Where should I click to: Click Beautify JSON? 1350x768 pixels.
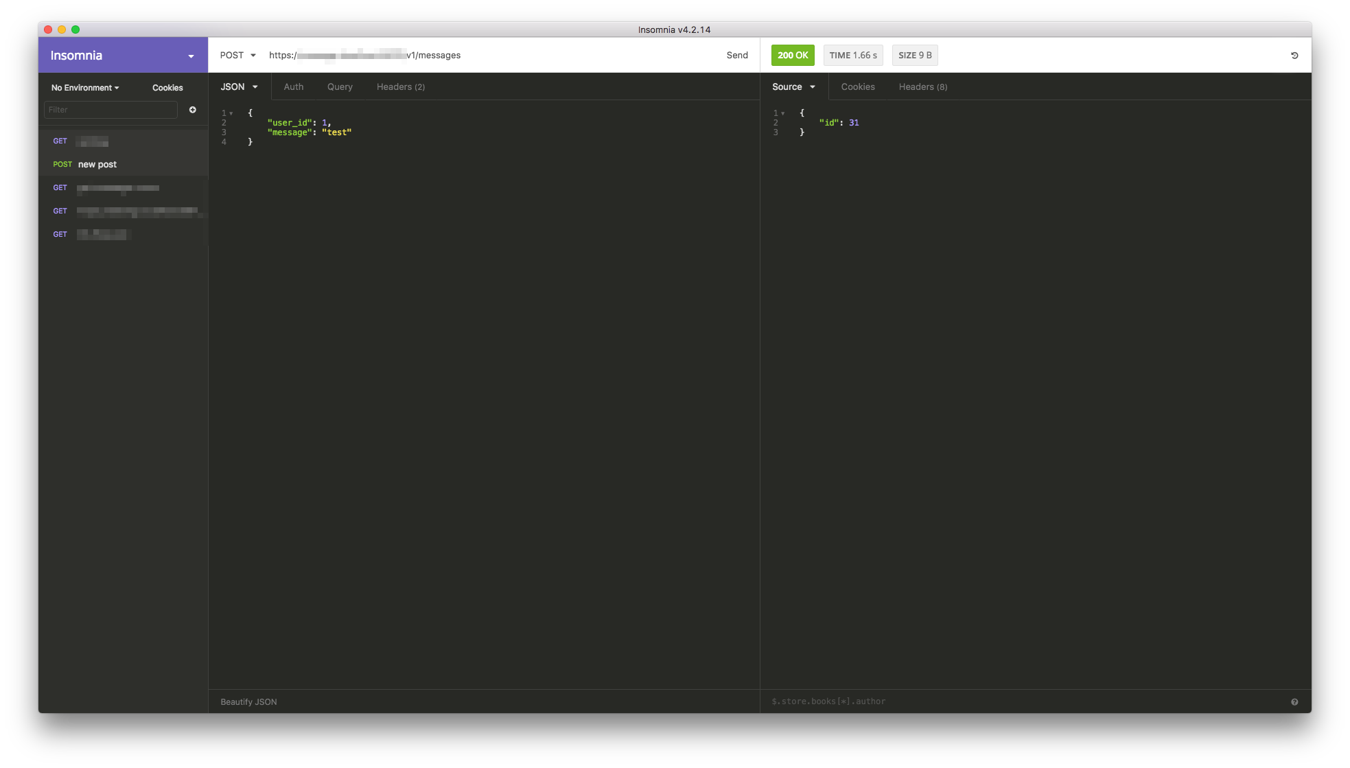[x=248, y=701]
